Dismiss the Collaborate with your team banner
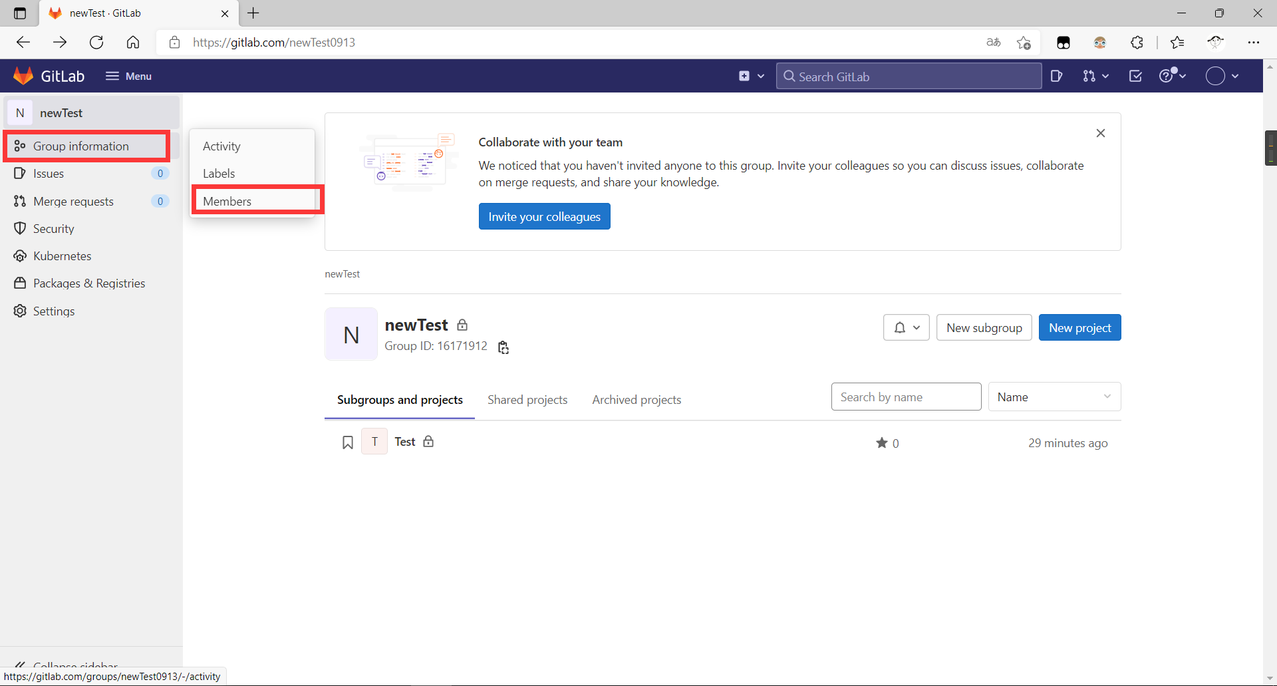The image size is (1277, 686). tap(1100, 133)
